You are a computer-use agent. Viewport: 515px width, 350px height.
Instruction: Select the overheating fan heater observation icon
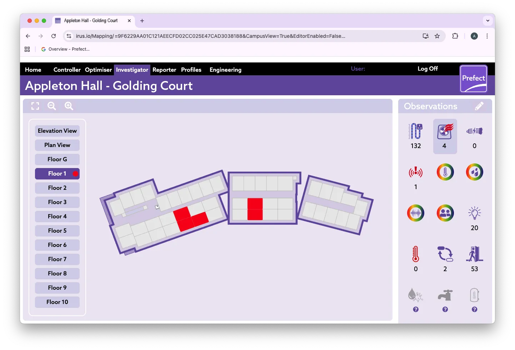click(x=445, y=132)
